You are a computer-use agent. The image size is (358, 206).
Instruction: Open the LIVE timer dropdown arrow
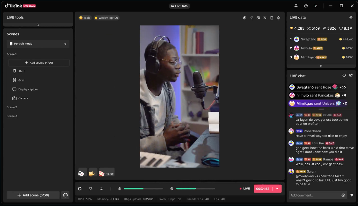(277, 188)
